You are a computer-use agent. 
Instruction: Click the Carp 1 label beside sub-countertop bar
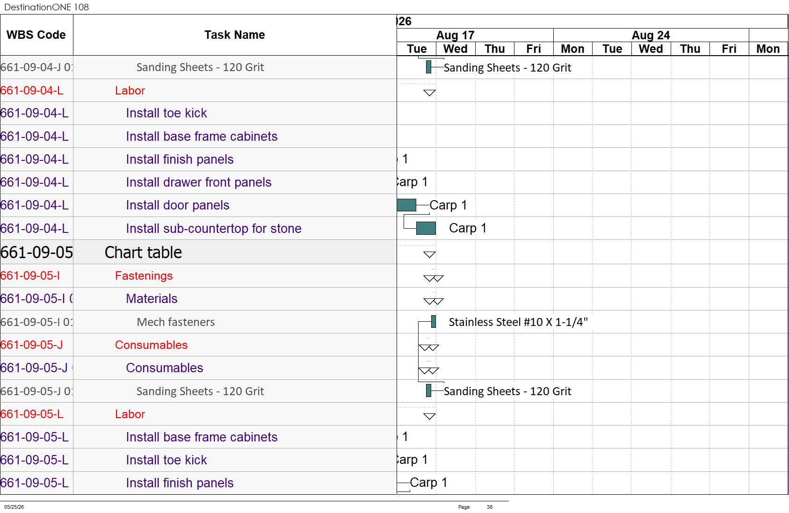tap(468, 228)
